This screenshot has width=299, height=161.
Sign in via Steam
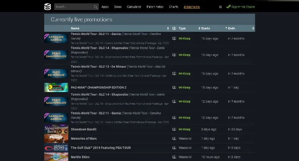tap(240, 7)
